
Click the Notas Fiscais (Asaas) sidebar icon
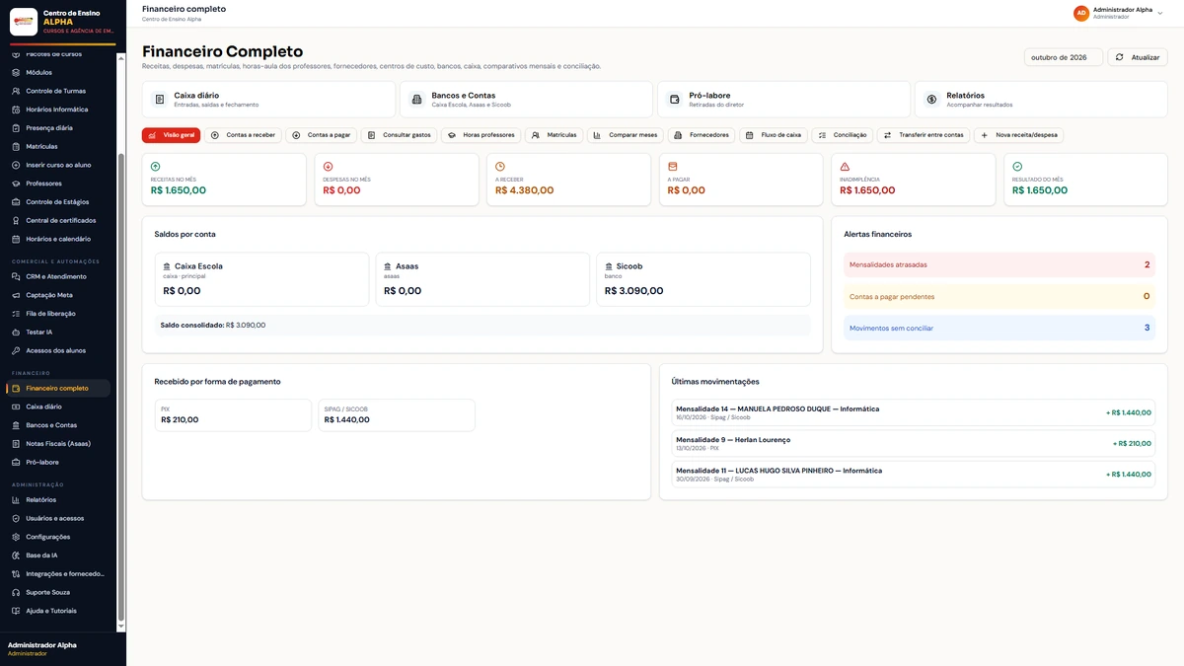coord(16,444)
